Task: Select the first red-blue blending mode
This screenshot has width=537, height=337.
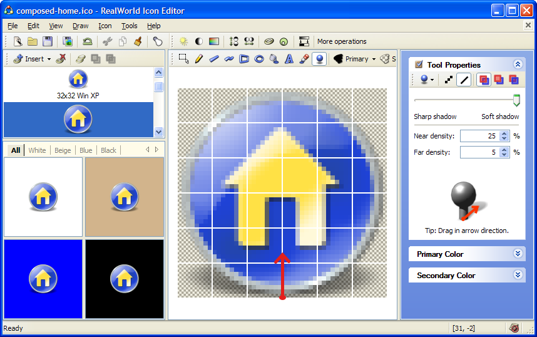Action: click(484, 80)
